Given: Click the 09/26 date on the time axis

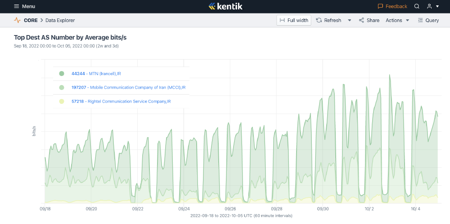Looking at the screenshot, I should pos(230,209).
